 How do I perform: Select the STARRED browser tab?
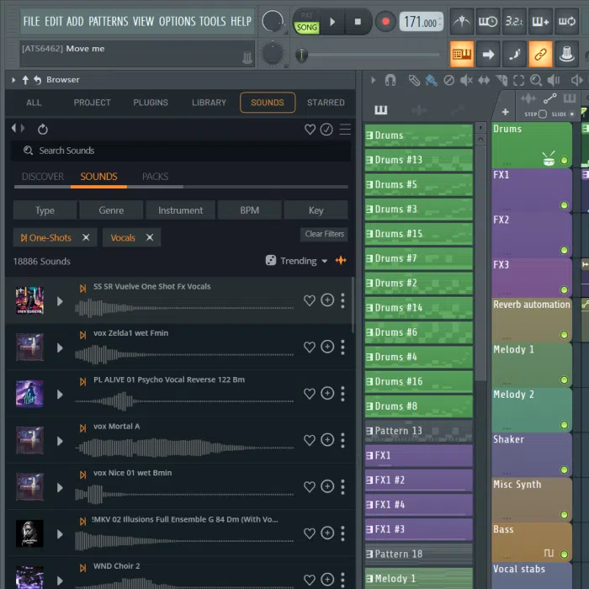coord(326,103)
